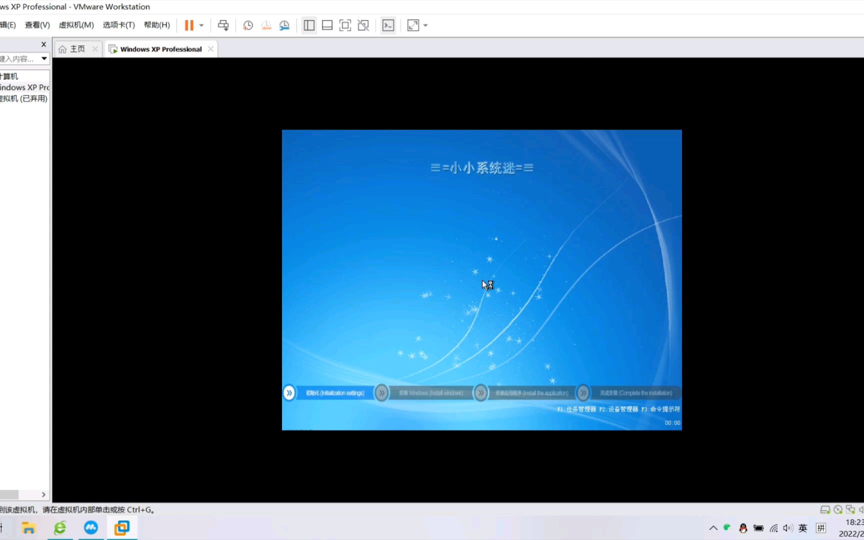Toggle the library sidebar view

pos(309,25)
